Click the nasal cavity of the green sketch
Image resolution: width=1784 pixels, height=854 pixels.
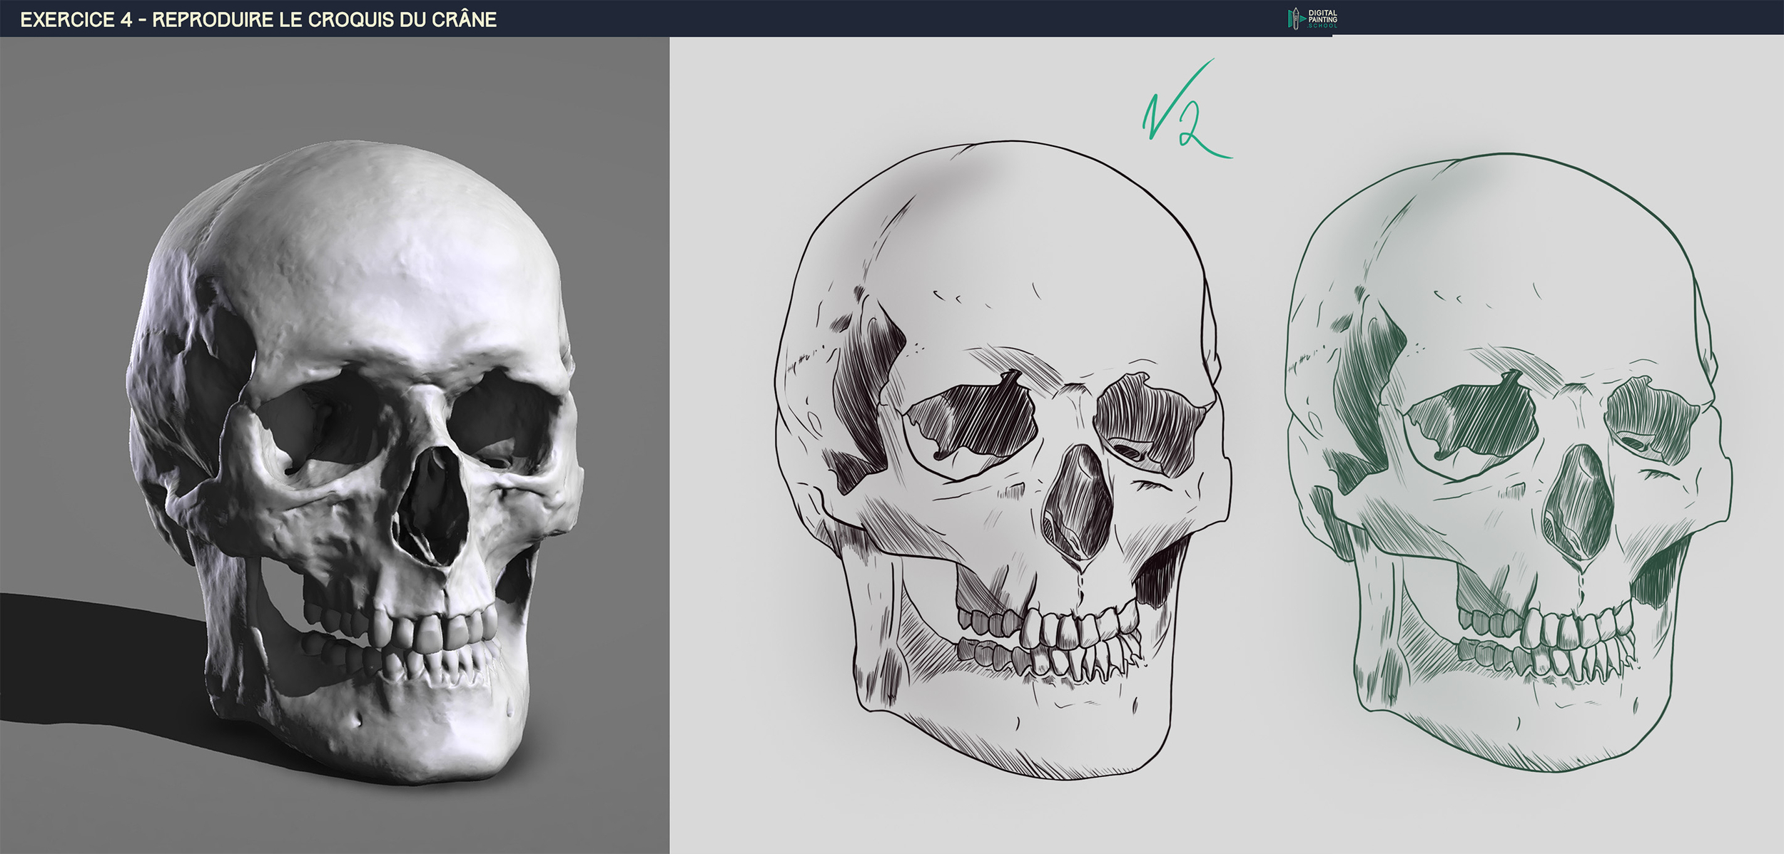[x=1578, y=501]
